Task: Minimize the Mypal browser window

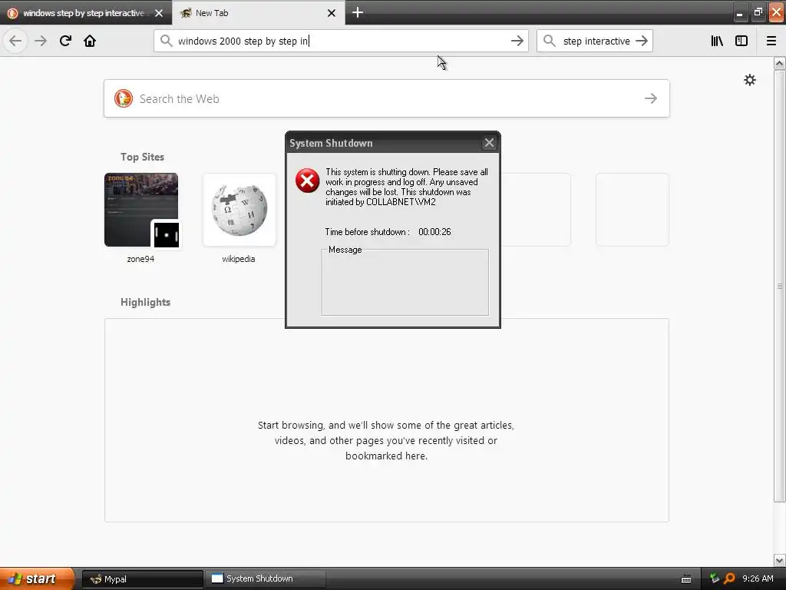Action: (739, 12)
